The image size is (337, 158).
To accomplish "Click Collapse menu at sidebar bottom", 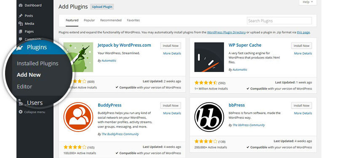I will pyautogui.click(x=35, y=112).
